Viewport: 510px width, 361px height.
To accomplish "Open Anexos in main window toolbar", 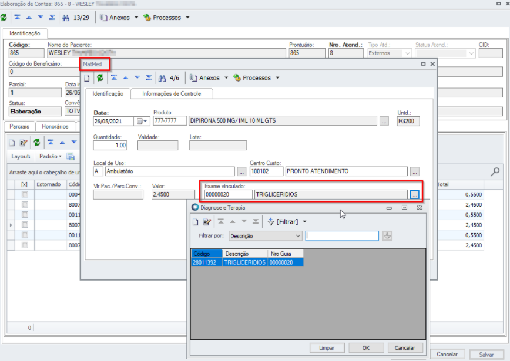I will click(x=115, y=18).
